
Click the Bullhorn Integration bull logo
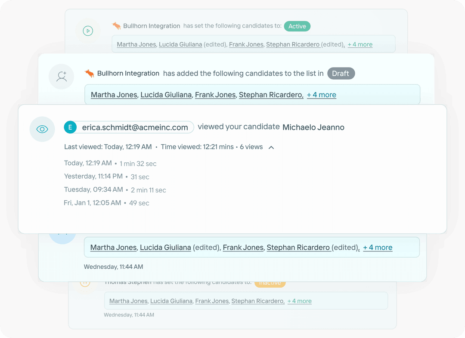(x=116, y=25)
